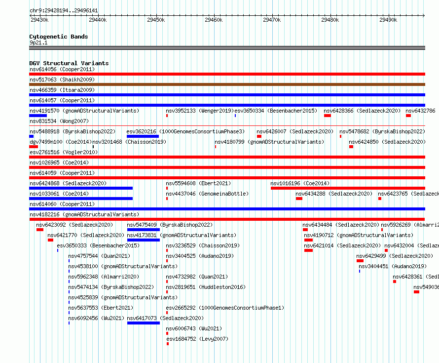Click nsv5488918 (ByrskaBishop2022) label
439x363 pixels.
pos(73,131)
